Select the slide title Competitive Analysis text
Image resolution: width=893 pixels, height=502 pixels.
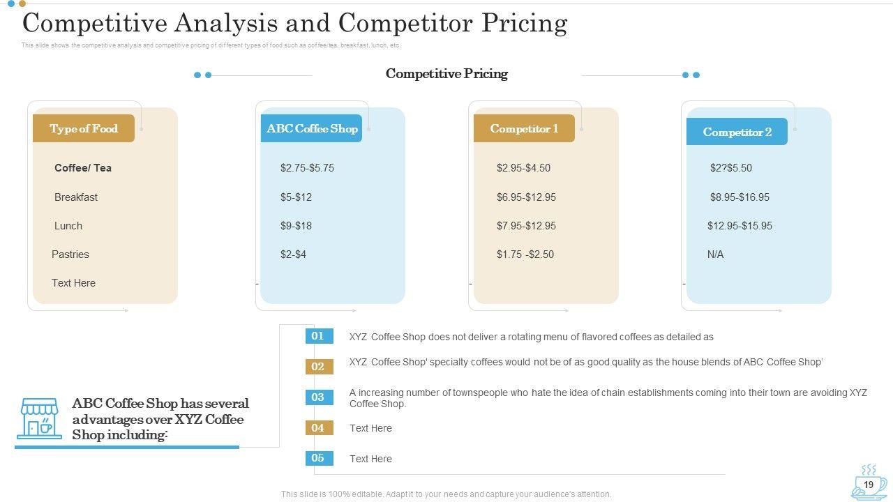(294, 24)
